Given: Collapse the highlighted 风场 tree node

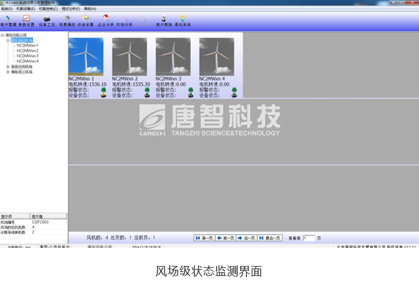Looking at the screenshot, I should (8, 41).
